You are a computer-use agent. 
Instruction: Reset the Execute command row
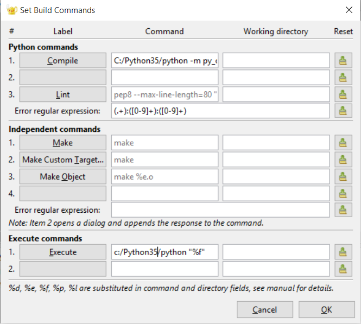click(x=343, y=252)
